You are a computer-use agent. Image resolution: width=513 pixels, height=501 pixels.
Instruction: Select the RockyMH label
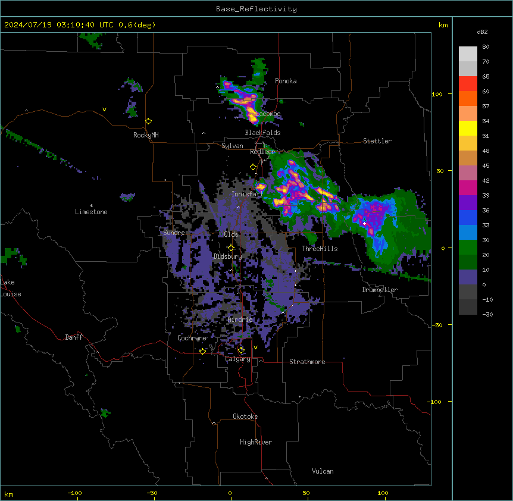(146, 135)
